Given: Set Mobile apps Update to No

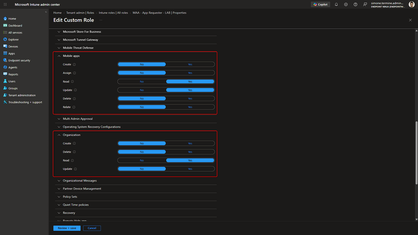Looking at the screenshot, I should coord(142,90).
